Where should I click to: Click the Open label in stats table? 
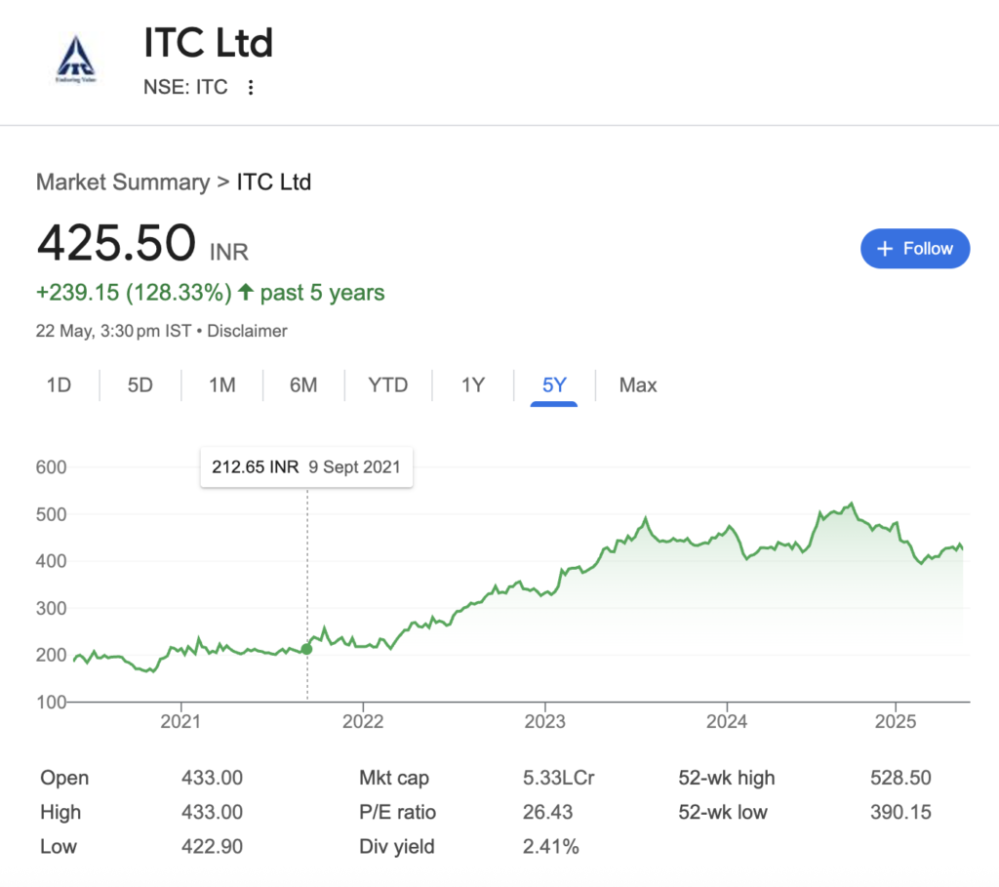[64, 778]
